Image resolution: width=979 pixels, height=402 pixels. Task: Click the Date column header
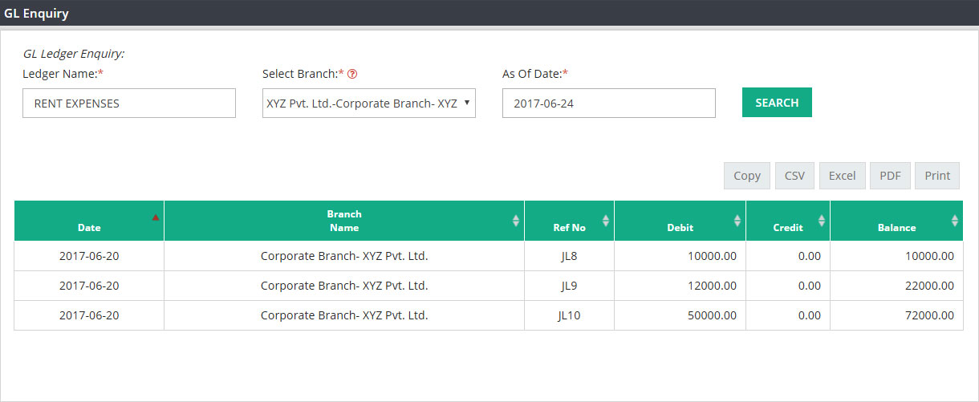[89, 221]
